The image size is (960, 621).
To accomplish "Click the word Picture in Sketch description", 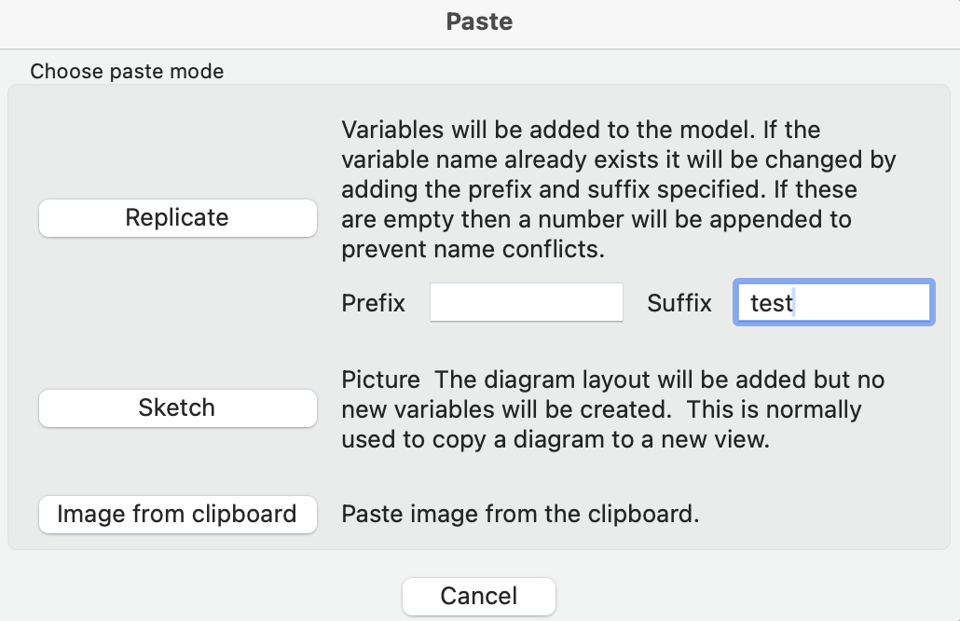I will pos(381,379).
